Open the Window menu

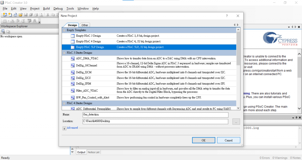(x=83, y=9)
